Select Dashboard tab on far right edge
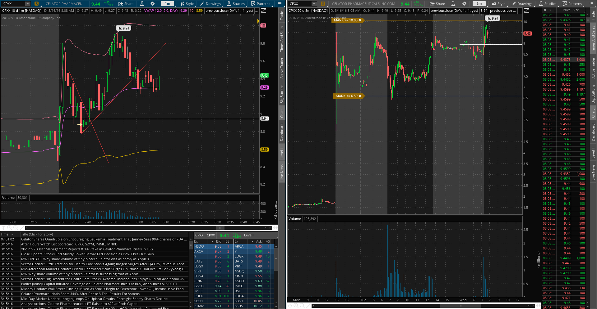This screenshot has width=597, height=309. [x=593, y=132]
